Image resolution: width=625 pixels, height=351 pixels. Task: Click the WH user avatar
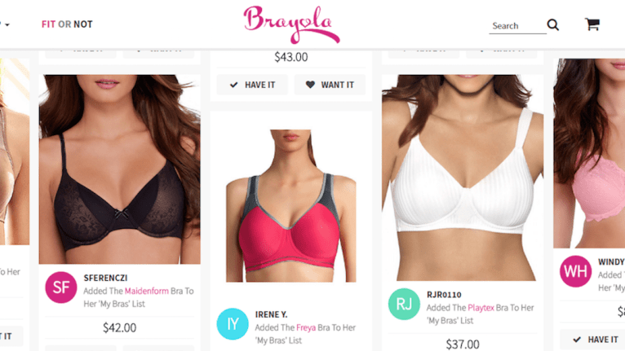click(575, 271)
